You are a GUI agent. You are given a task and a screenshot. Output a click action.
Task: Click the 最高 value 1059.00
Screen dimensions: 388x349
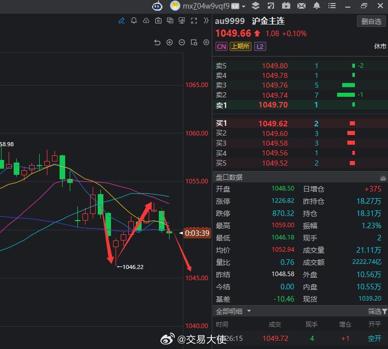coord(283,225)
